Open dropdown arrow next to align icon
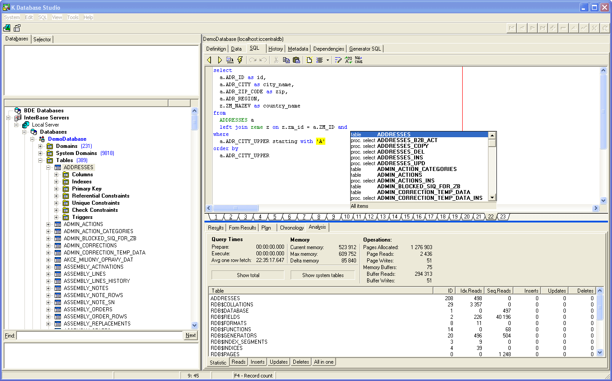Screen dimensions: 612x381 point(328,60)
